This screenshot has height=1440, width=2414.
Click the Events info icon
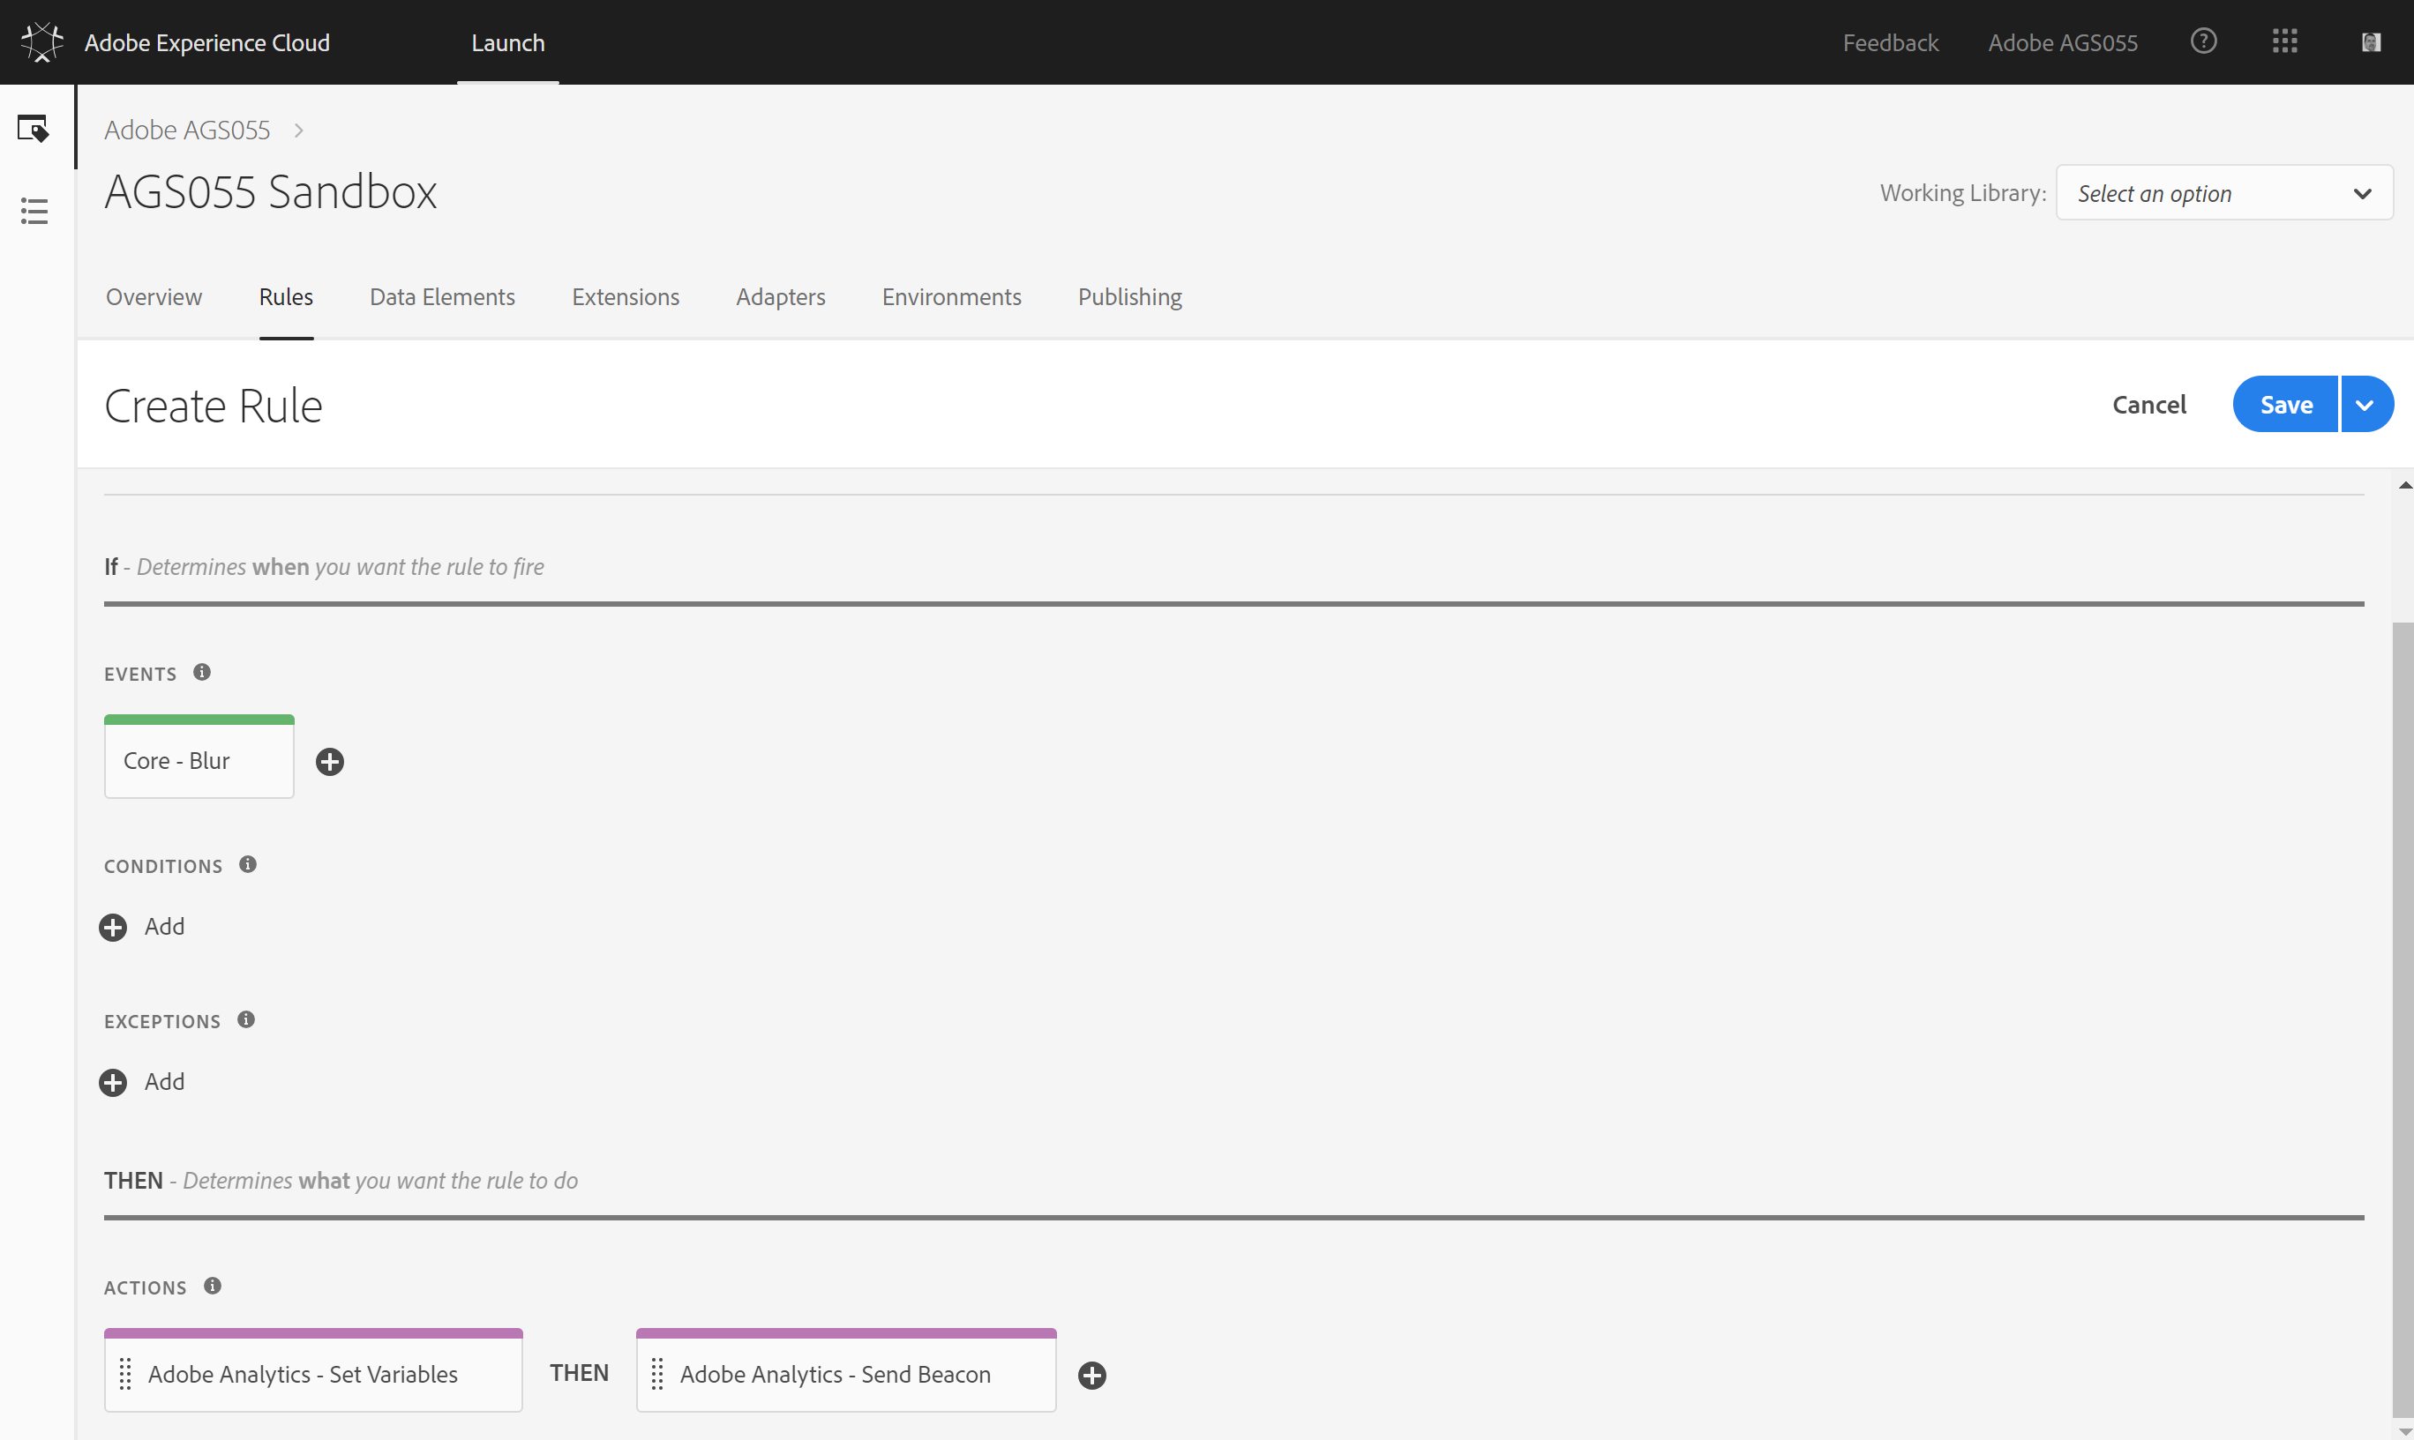click(202, 673)
